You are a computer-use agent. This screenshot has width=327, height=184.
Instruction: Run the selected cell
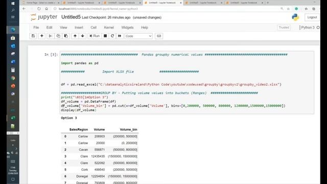coord(95,36)
